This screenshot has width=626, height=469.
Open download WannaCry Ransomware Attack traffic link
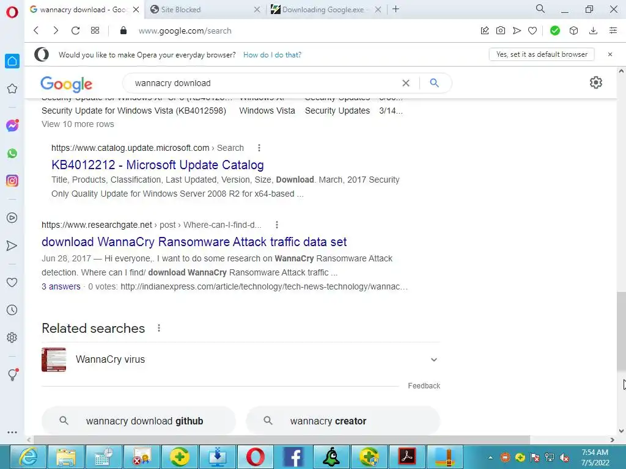click(x=194, y=242)
